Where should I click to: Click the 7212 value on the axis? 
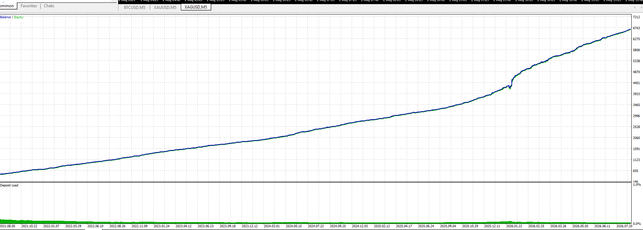tap(636, 17)
